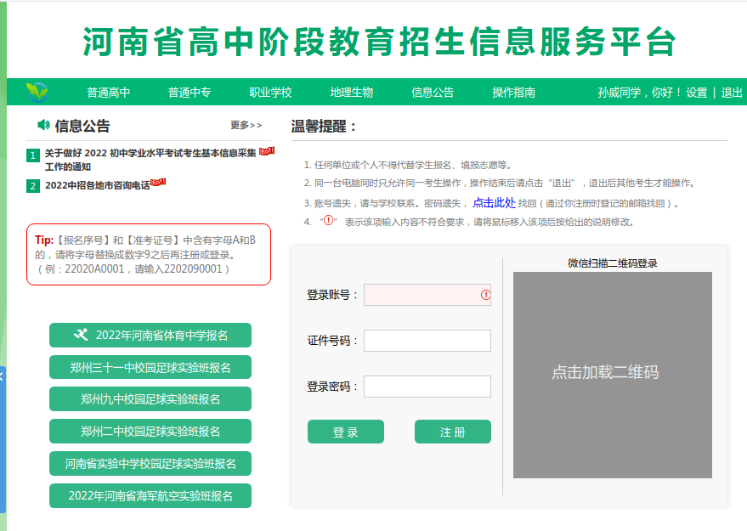Click the red exclamation icon in 登录账号 field
Screen dimensions: 747x531
485,295
